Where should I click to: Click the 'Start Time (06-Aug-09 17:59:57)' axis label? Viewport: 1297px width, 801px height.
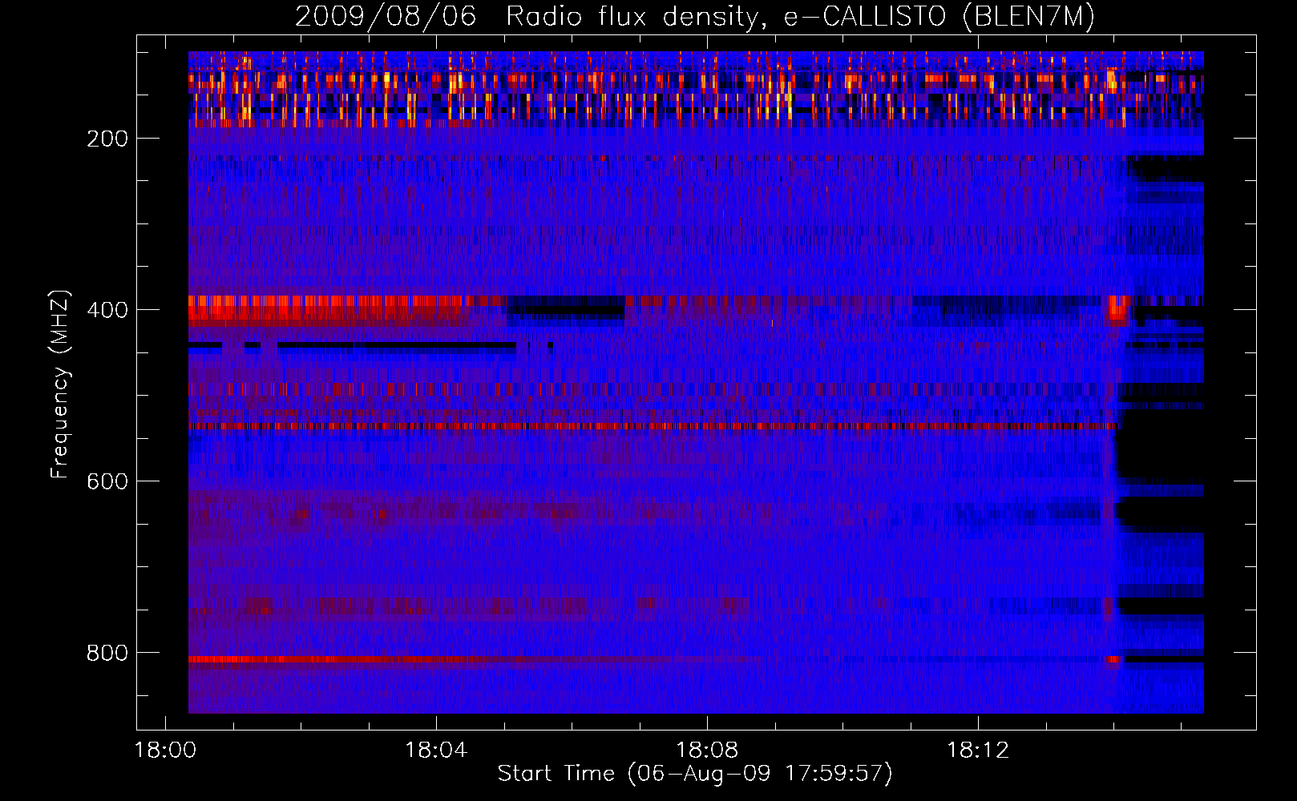695,774
